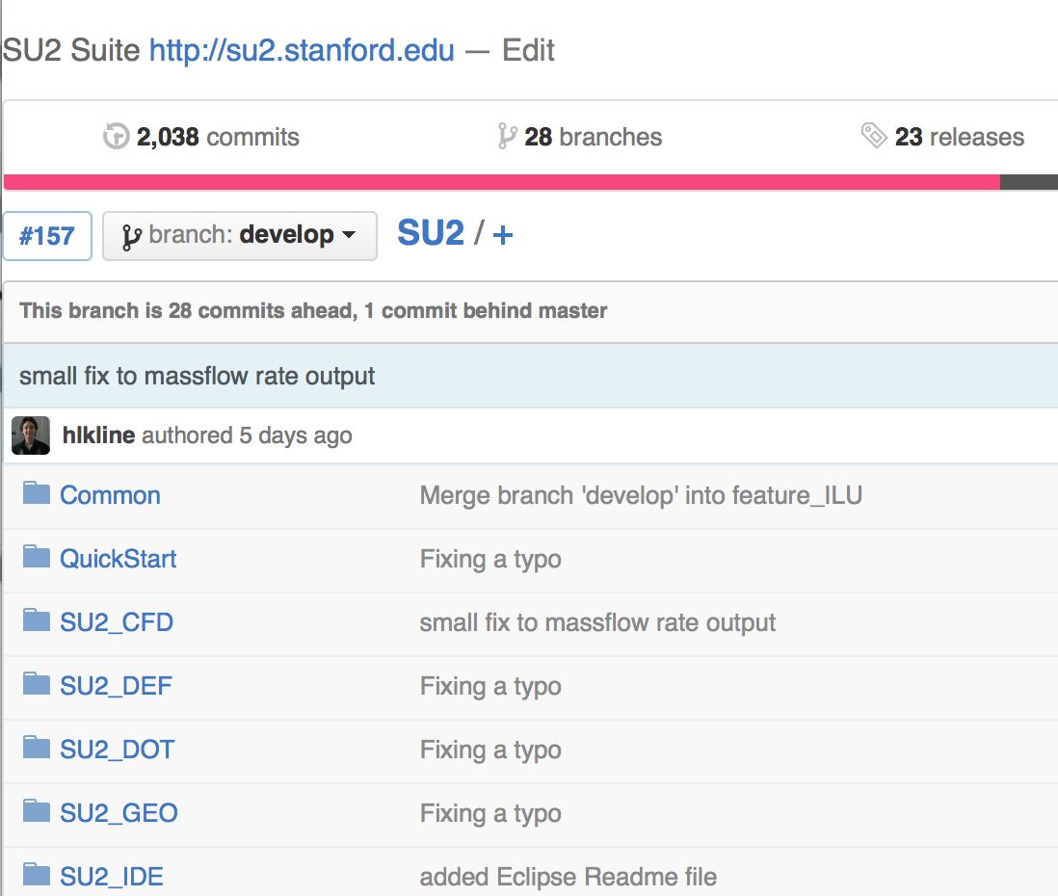Image resolution: width=1058 pixels, height=896 pixels.
Task: Click the SU2_CFD folder icon
Action: [x=37, y=620]
